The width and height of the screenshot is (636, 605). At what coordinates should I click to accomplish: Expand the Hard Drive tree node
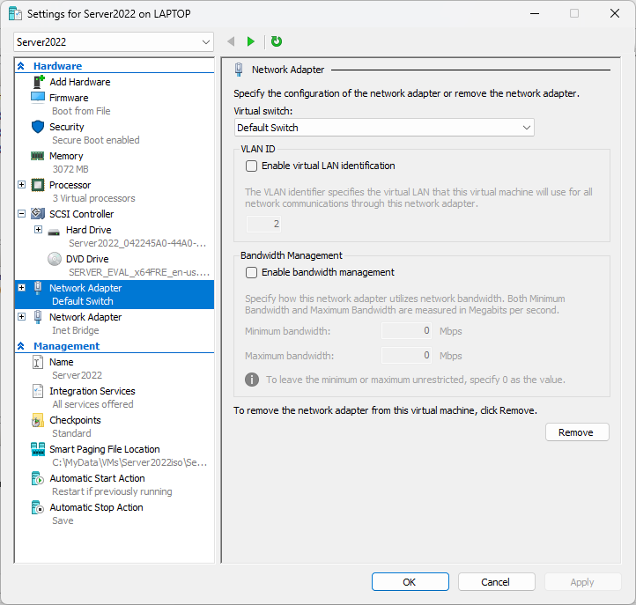pos(38,230)
